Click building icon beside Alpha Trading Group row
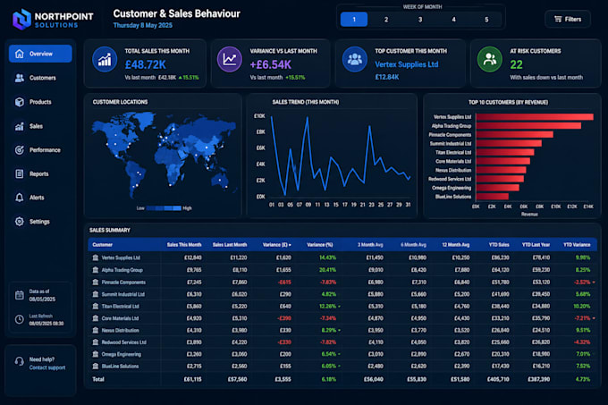 click(x=96, y=270)
